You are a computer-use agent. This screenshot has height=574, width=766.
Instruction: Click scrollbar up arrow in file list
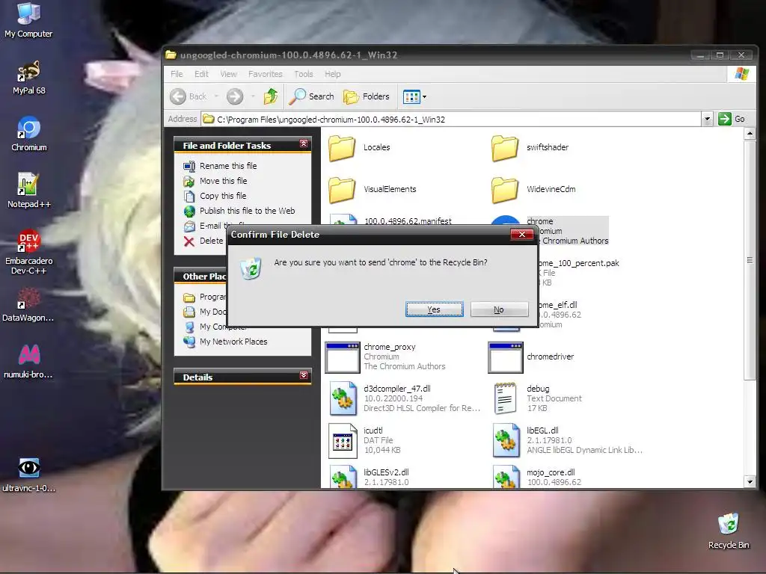[x=750, y=133]
